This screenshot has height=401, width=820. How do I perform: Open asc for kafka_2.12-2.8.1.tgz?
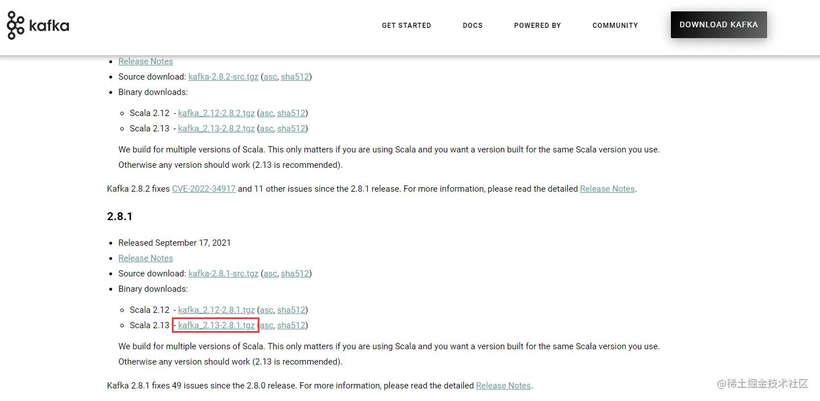click(x=266, y=310)
